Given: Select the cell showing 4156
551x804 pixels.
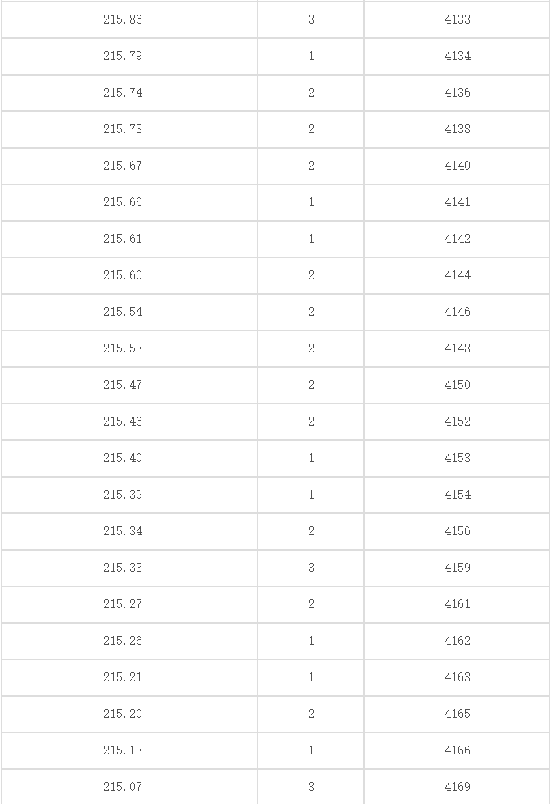Looking at the screenshot, I should click(457, 531).
